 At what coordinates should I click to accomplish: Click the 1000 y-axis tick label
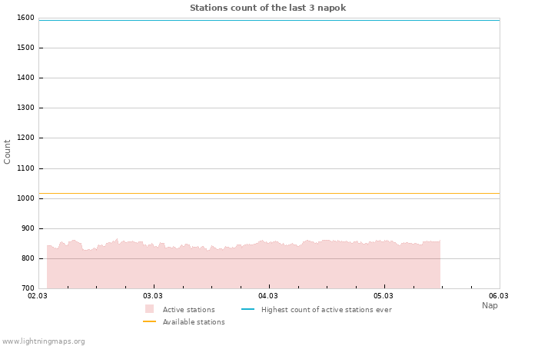pos(25,198)
